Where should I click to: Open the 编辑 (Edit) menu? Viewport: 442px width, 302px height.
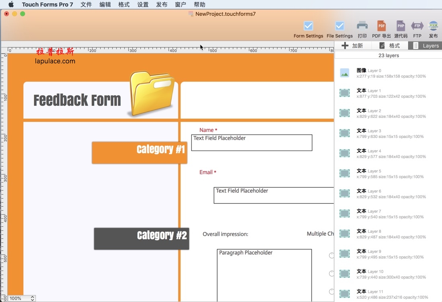click(x=105, y=4)
